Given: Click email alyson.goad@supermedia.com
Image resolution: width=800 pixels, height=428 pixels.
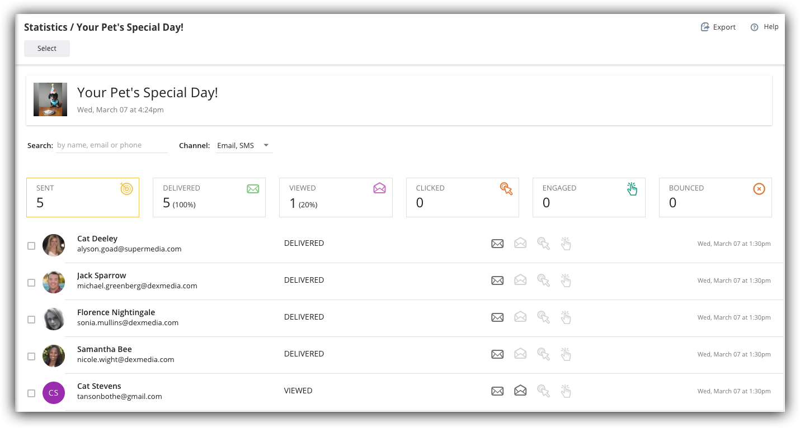Looking at the screenshot, I should [129, 249].
